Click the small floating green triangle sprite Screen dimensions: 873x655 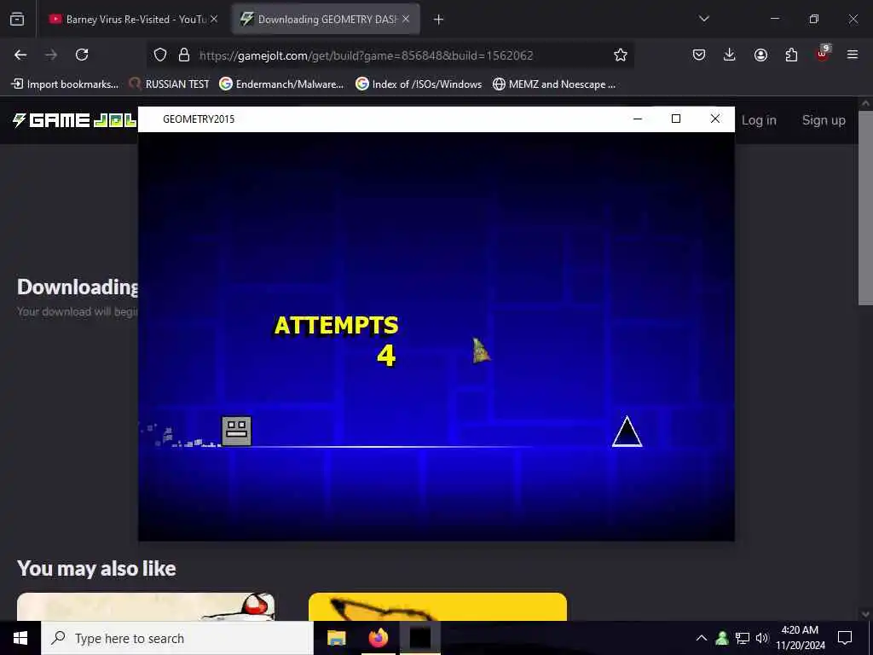point(481,351)
